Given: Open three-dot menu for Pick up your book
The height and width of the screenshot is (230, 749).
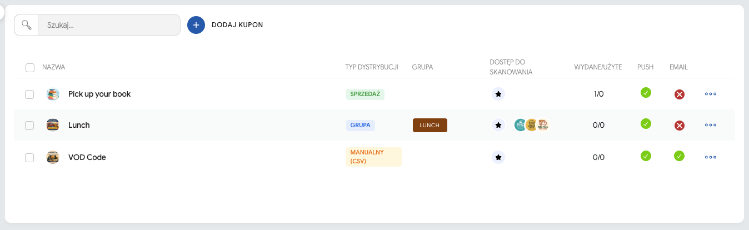Looking at the screenshot, I should (710, 94).
